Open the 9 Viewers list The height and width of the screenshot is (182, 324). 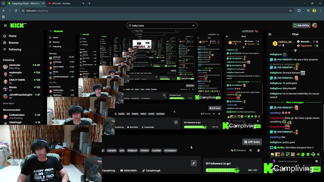[x=238, y=150]
